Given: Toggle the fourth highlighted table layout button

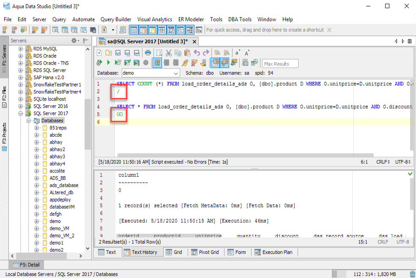Looking at the screenshot, I should click(x=161, y=30).
